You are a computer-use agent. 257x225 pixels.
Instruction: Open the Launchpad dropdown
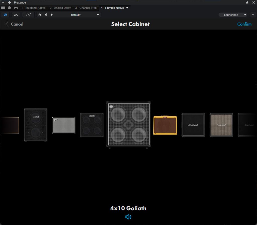[233, 15]
